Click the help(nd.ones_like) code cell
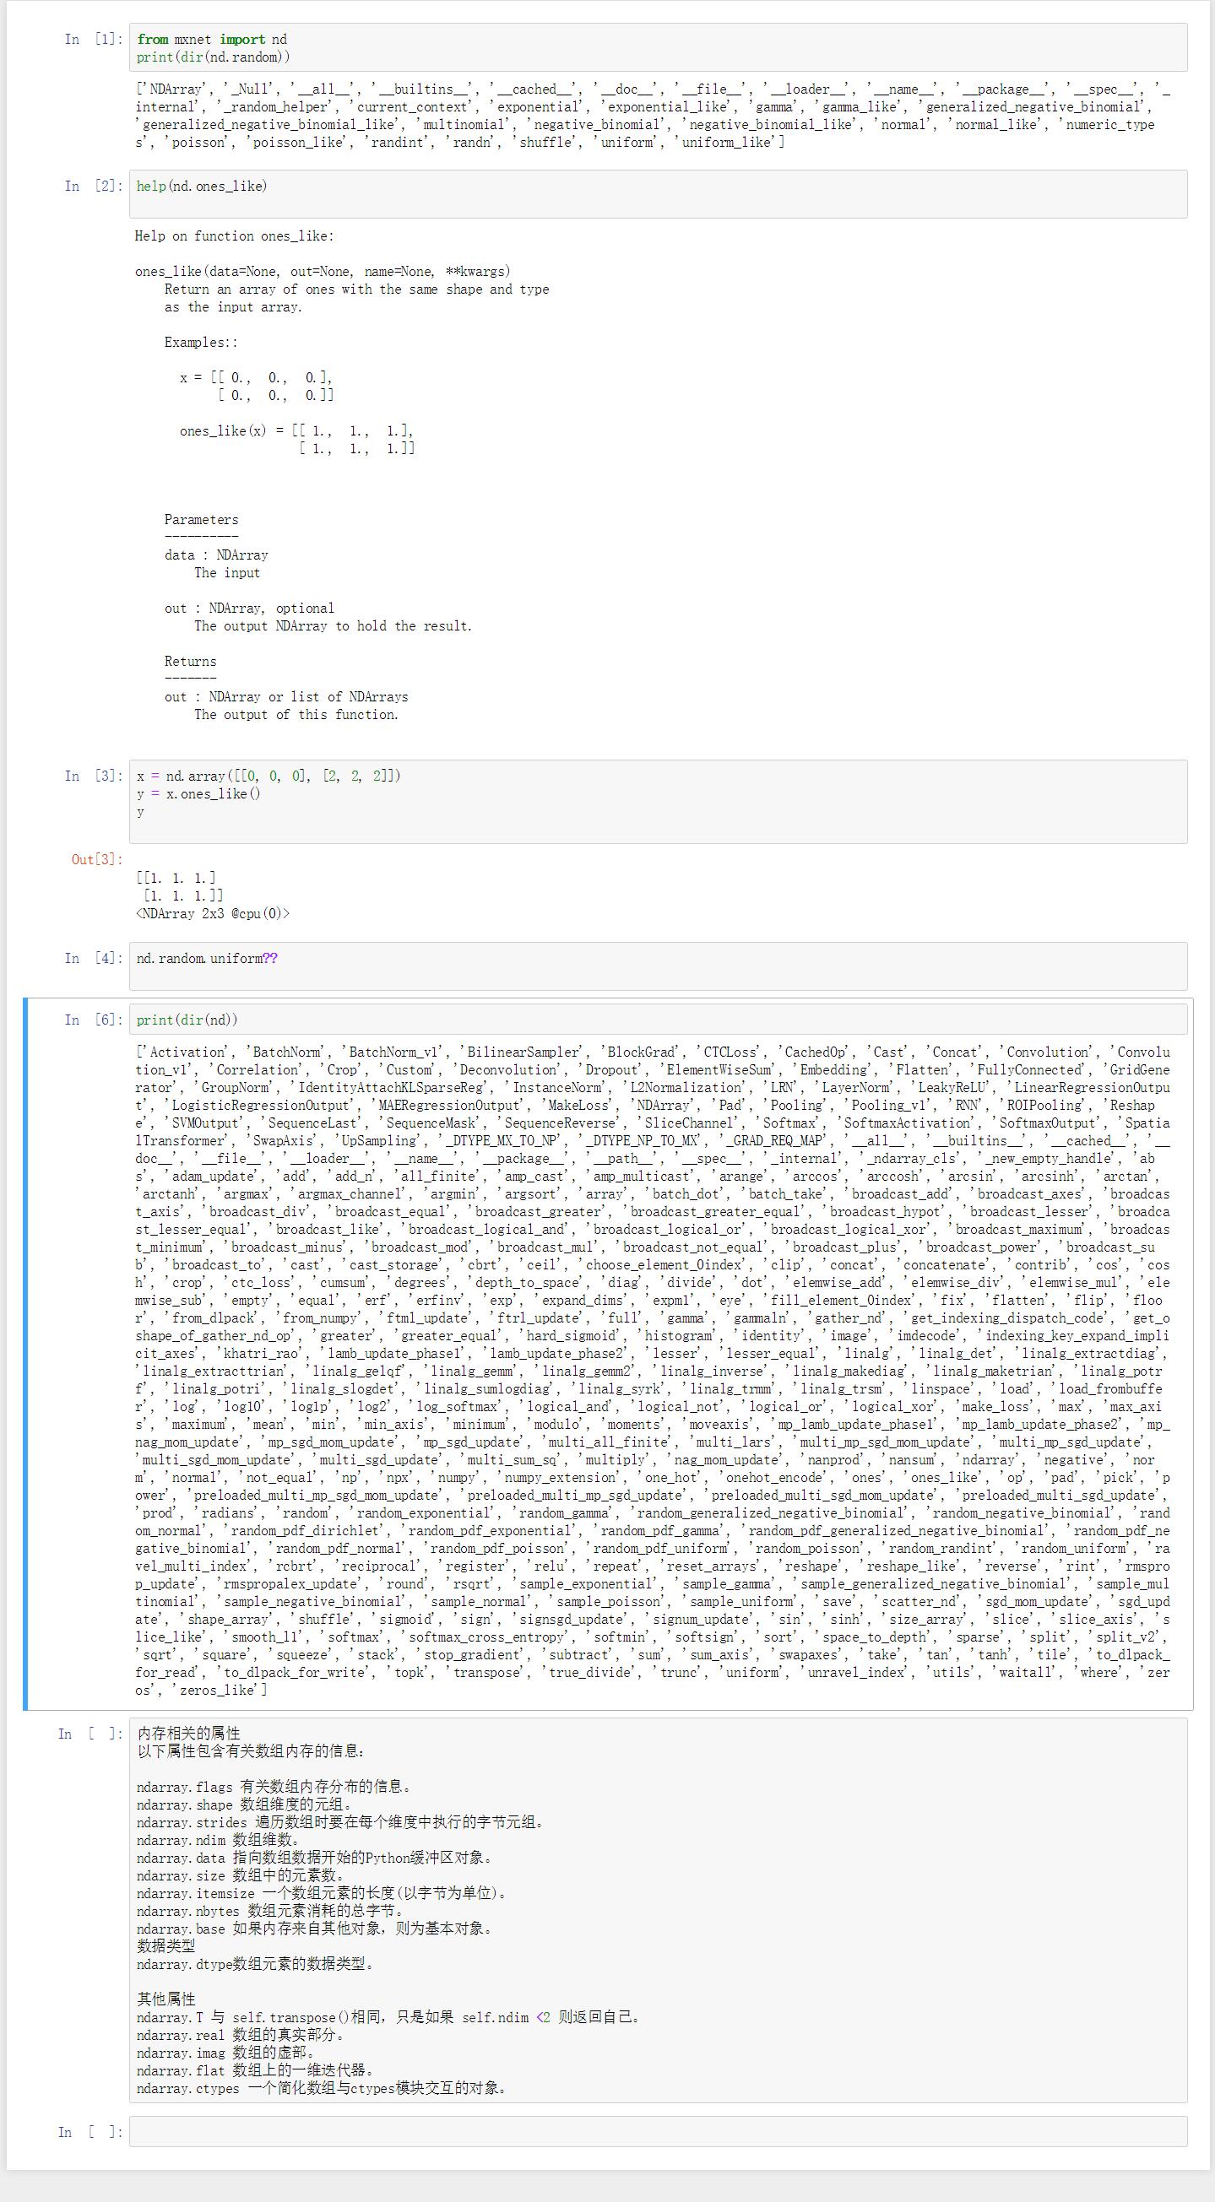The height and width of the screenshot is (2202, 1215). 658,194
